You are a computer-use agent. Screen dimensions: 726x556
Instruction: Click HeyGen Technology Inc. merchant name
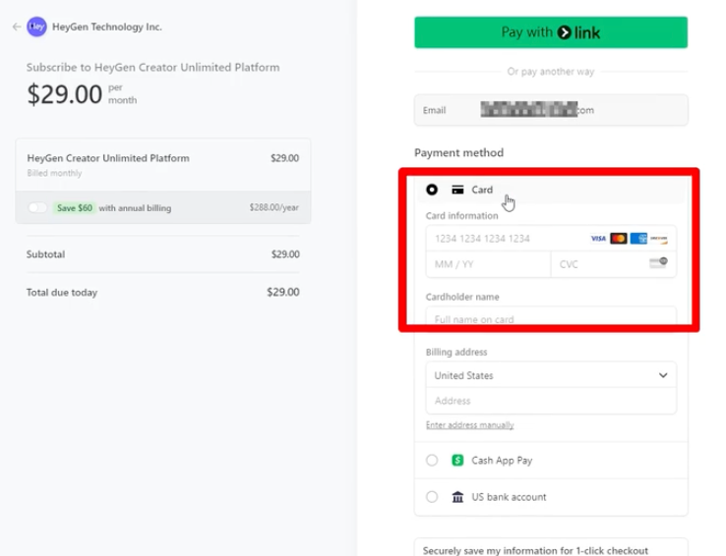click(x=107, y=27)
